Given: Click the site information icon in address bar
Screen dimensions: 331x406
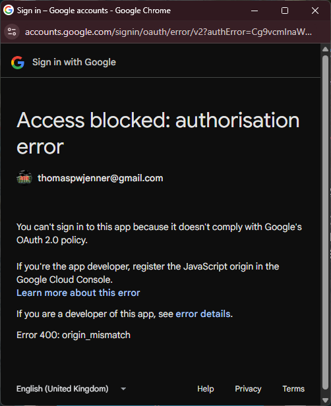Looking at the screenshot, I should click(12, 32).
